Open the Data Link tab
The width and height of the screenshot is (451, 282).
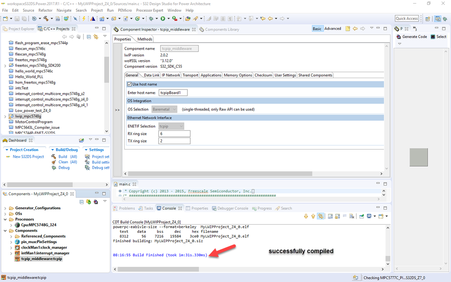pyautogui.click(x=151, y=75)
